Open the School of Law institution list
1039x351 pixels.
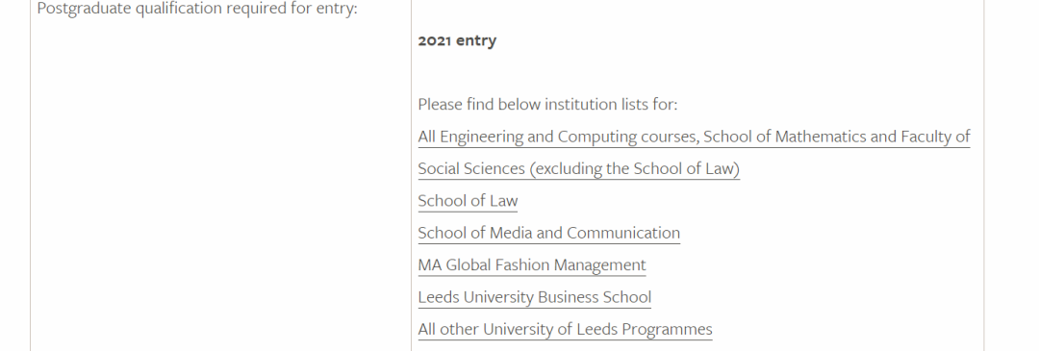[x=468, y=201]
